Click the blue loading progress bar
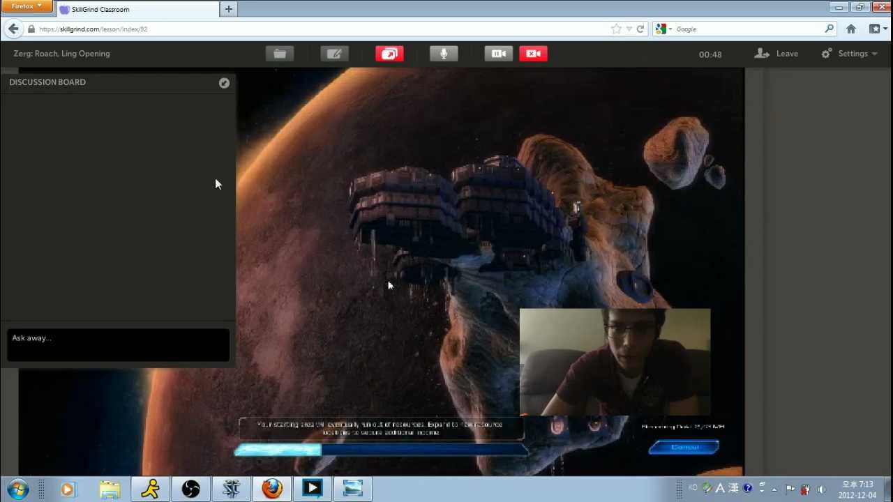This screenshot has height=502, width=893. tap(381, 450)
